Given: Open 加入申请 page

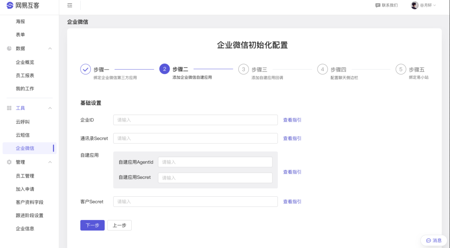Looking at the screenshot, I should [25, 189].
